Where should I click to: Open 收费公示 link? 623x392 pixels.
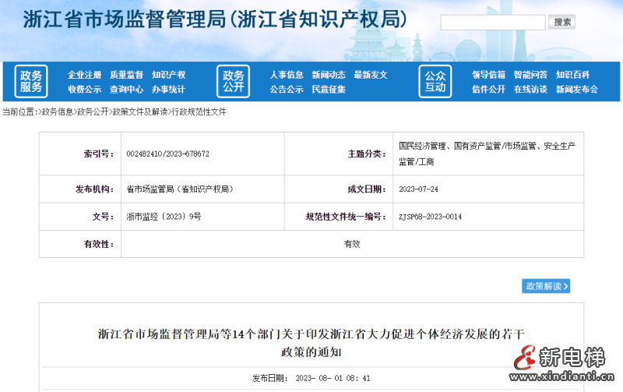point(84,89)
